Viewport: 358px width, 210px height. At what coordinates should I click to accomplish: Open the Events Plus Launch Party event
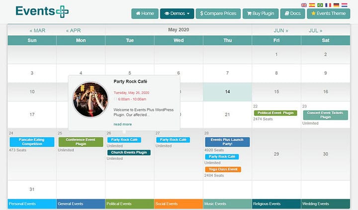(227, 142)
